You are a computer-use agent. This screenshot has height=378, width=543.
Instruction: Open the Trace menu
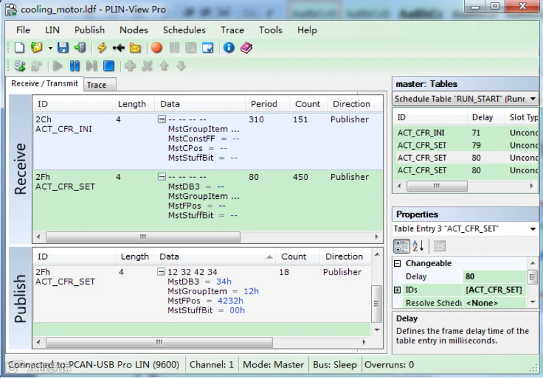pyautogui.click(x=232, y=30)
